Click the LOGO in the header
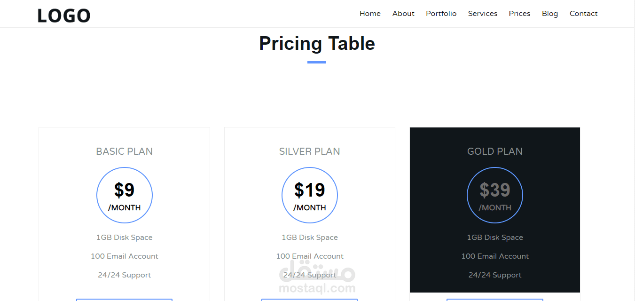The height and width of the screenshot is (301, 635). pos(64,16)
